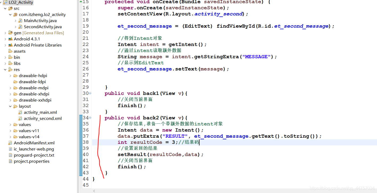
Task: Click finish() on line 42
Action: coord(130,167)
